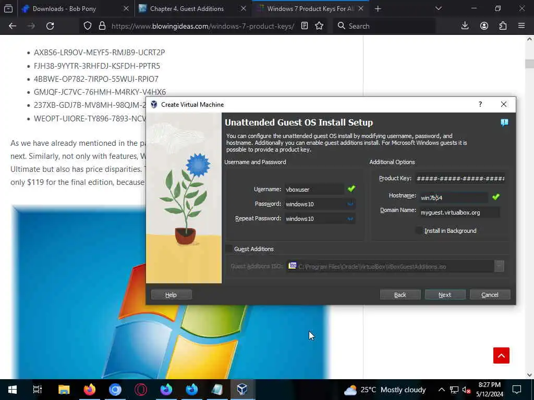
Task: Click the network status tray icon
Action: 454,390
